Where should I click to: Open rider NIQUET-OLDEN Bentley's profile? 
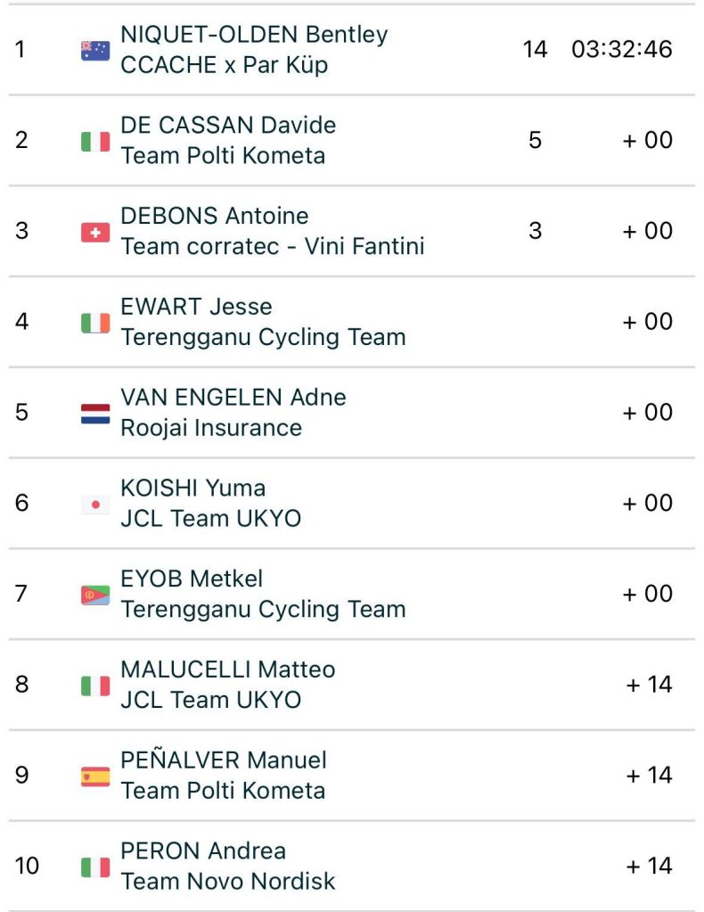pos(254,35)
